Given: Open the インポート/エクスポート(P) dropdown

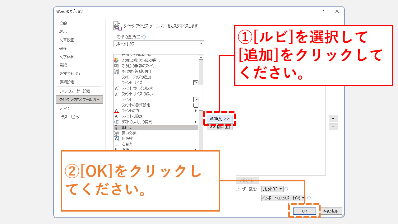Looking at the screenshot, I should 283,197.
